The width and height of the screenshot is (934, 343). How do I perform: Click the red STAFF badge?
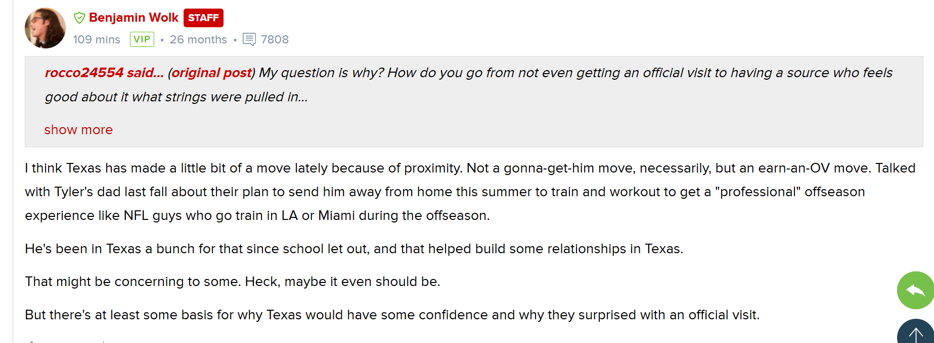[x=203, y=18]
